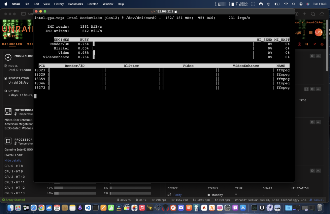Click the Array Started status
330x214 pixels.
[x=14, y=200]
